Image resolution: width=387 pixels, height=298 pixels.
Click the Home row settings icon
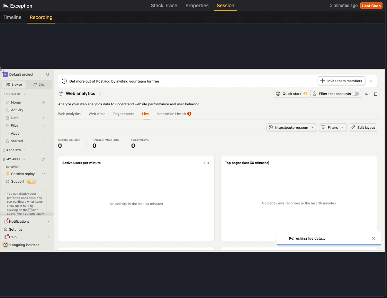point(44,102)
